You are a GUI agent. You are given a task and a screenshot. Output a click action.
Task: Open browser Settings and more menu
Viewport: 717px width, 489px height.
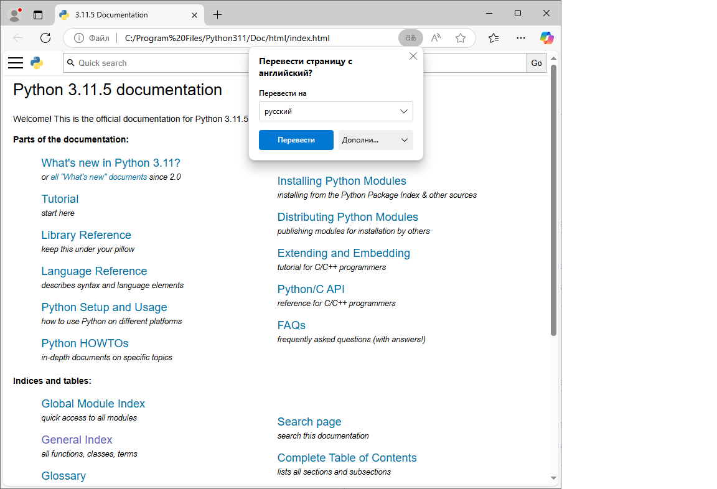coord(520,38)
